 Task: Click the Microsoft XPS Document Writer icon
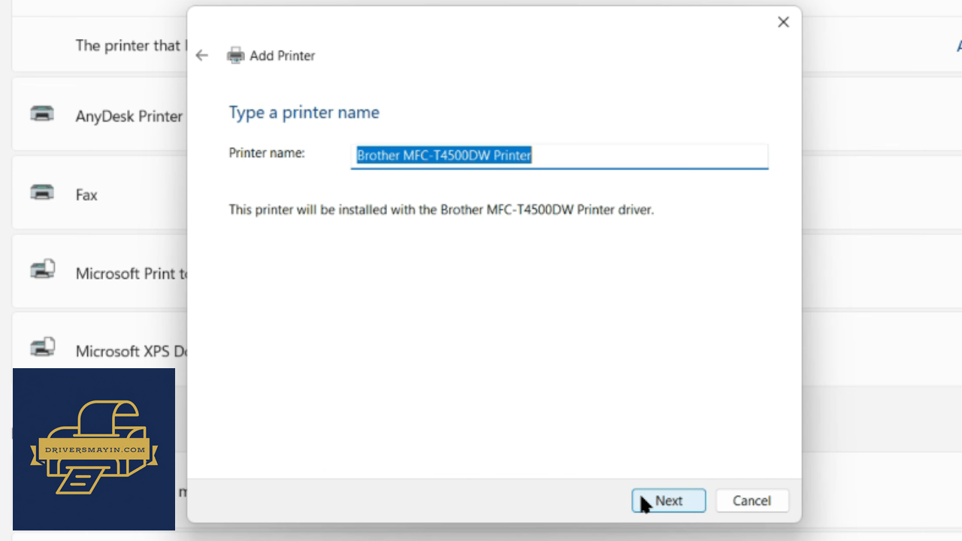[x=42, y=347]
